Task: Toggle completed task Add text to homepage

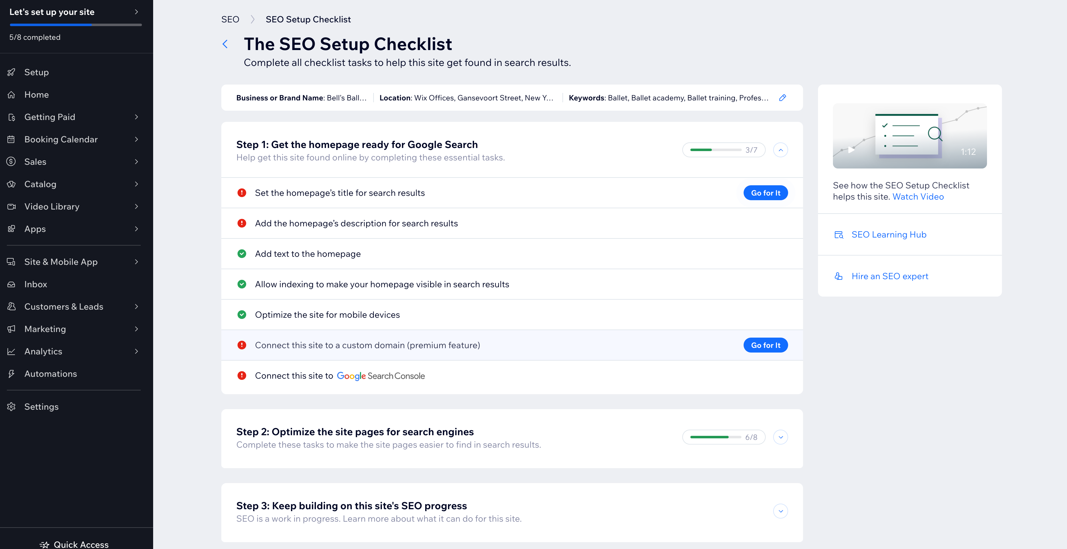Action: tap(243, 253)
